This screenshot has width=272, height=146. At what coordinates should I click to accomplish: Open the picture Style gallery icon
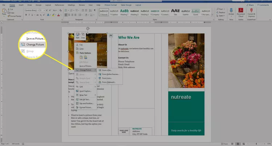78,36
